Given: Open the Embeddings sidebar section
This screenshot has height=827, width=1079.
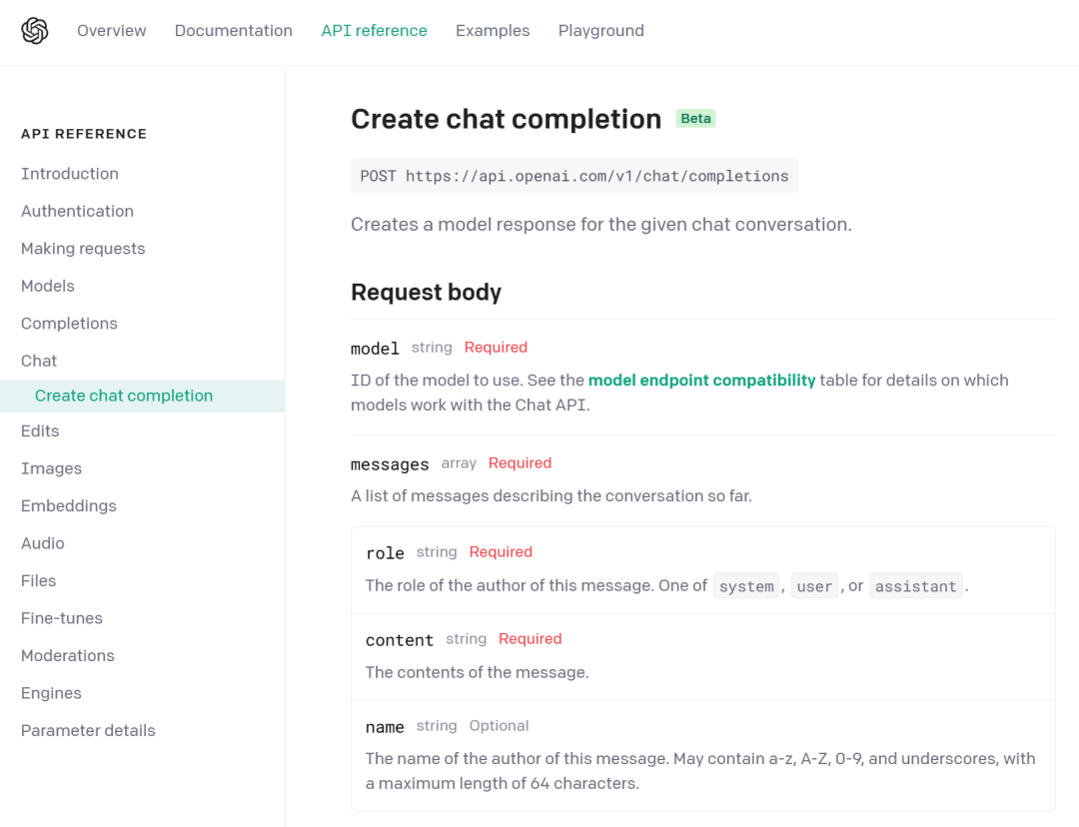Looking at the screenshot, I should 69,506.
